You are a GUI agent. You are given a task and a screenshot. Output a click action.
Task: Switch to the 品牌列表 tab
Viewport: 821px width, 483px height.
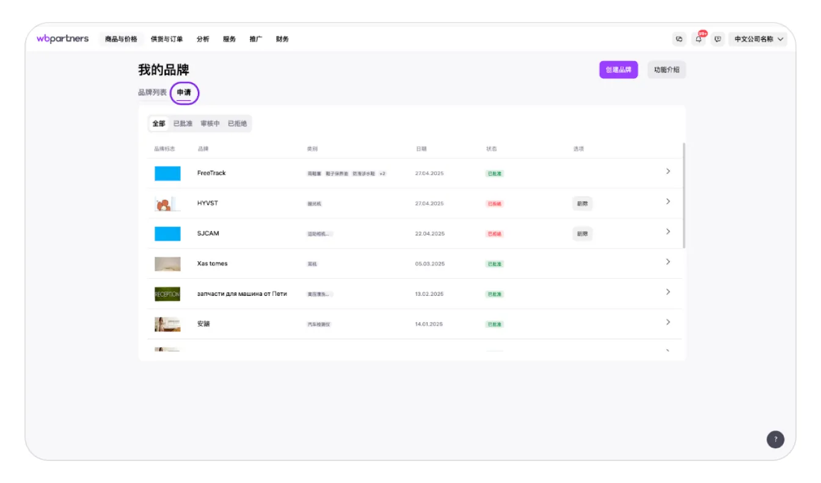tap(152, 92)
